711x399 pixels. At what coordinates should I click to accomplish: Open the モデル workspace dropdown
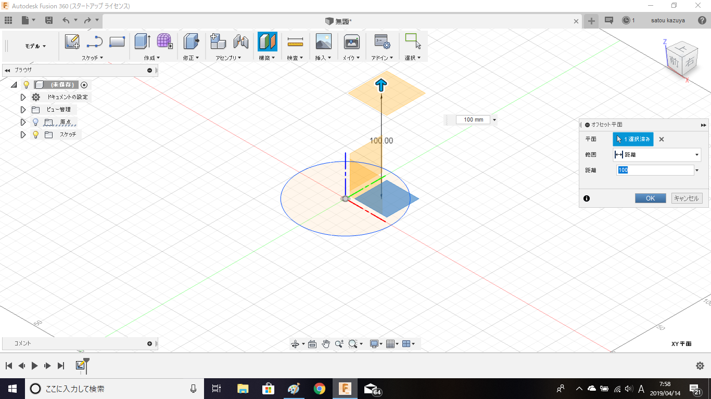[35, 46]
